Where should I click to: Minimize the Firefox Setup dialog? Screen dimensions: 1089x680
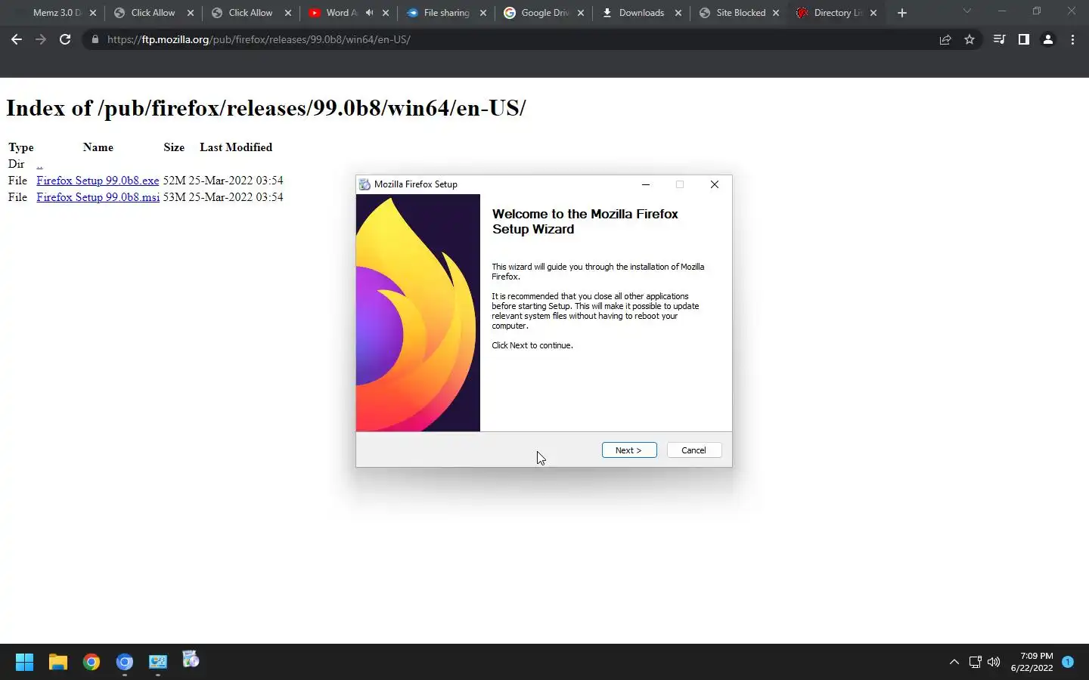[646, 184]
